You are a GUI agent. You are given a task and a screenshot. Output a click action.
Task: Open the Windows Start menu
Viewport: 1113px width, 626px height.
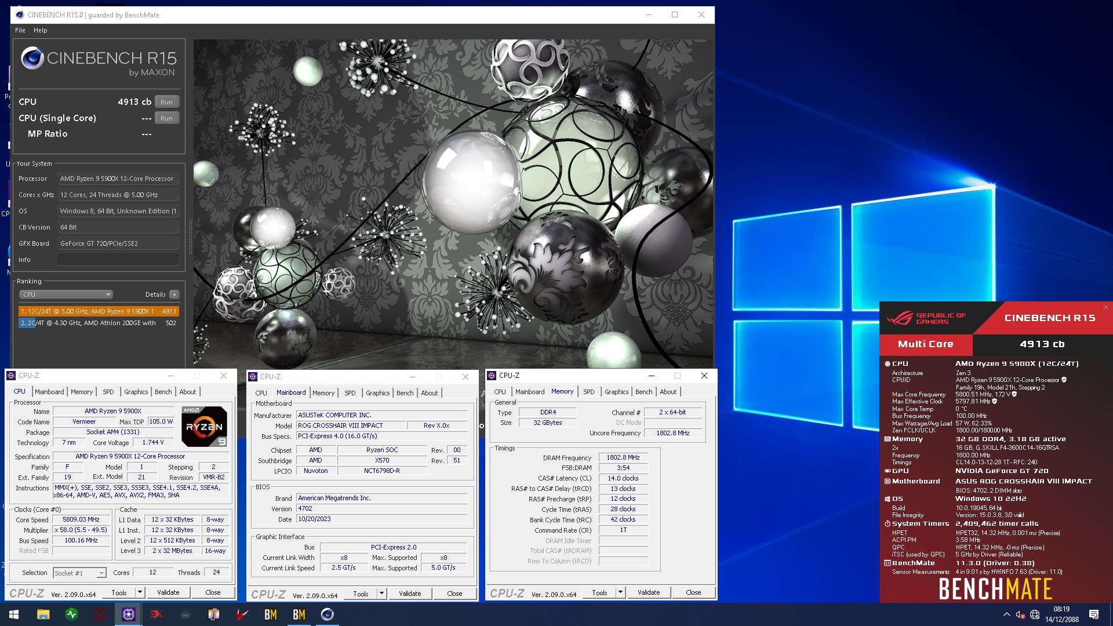14,614
